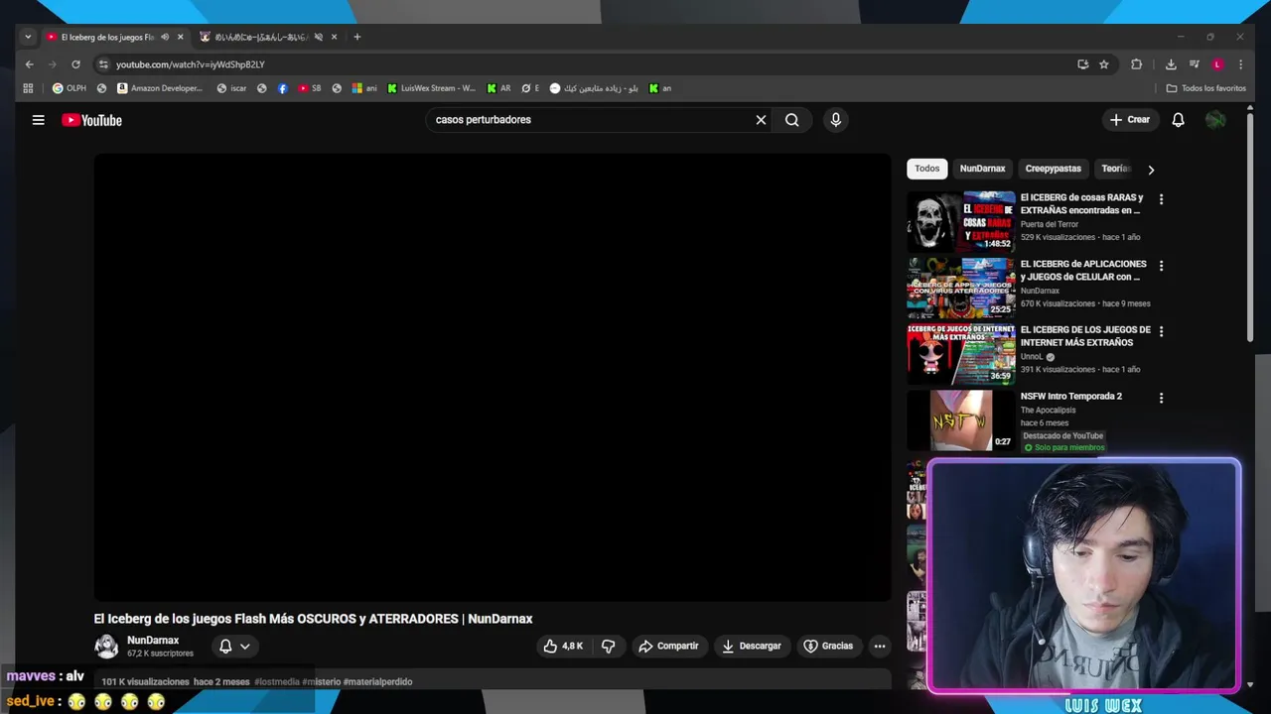Viewport: 1271px width, 714px height.
Task: View site information icon in address bar
Action: pos(103,64)
